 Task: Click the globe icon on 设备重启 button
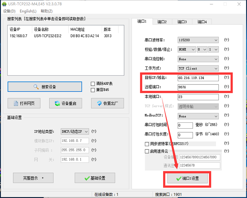coord(57,103)
